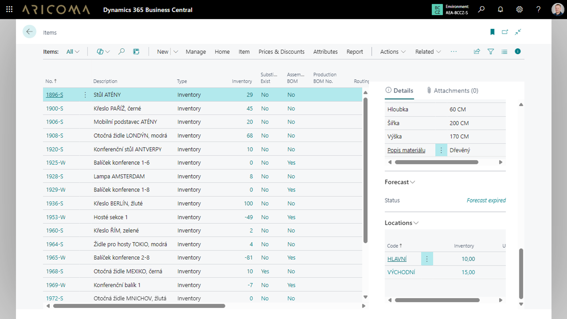Open row menu for 1896-S
The width and height of the screenshot is (567, 319).
pos(85,95)
